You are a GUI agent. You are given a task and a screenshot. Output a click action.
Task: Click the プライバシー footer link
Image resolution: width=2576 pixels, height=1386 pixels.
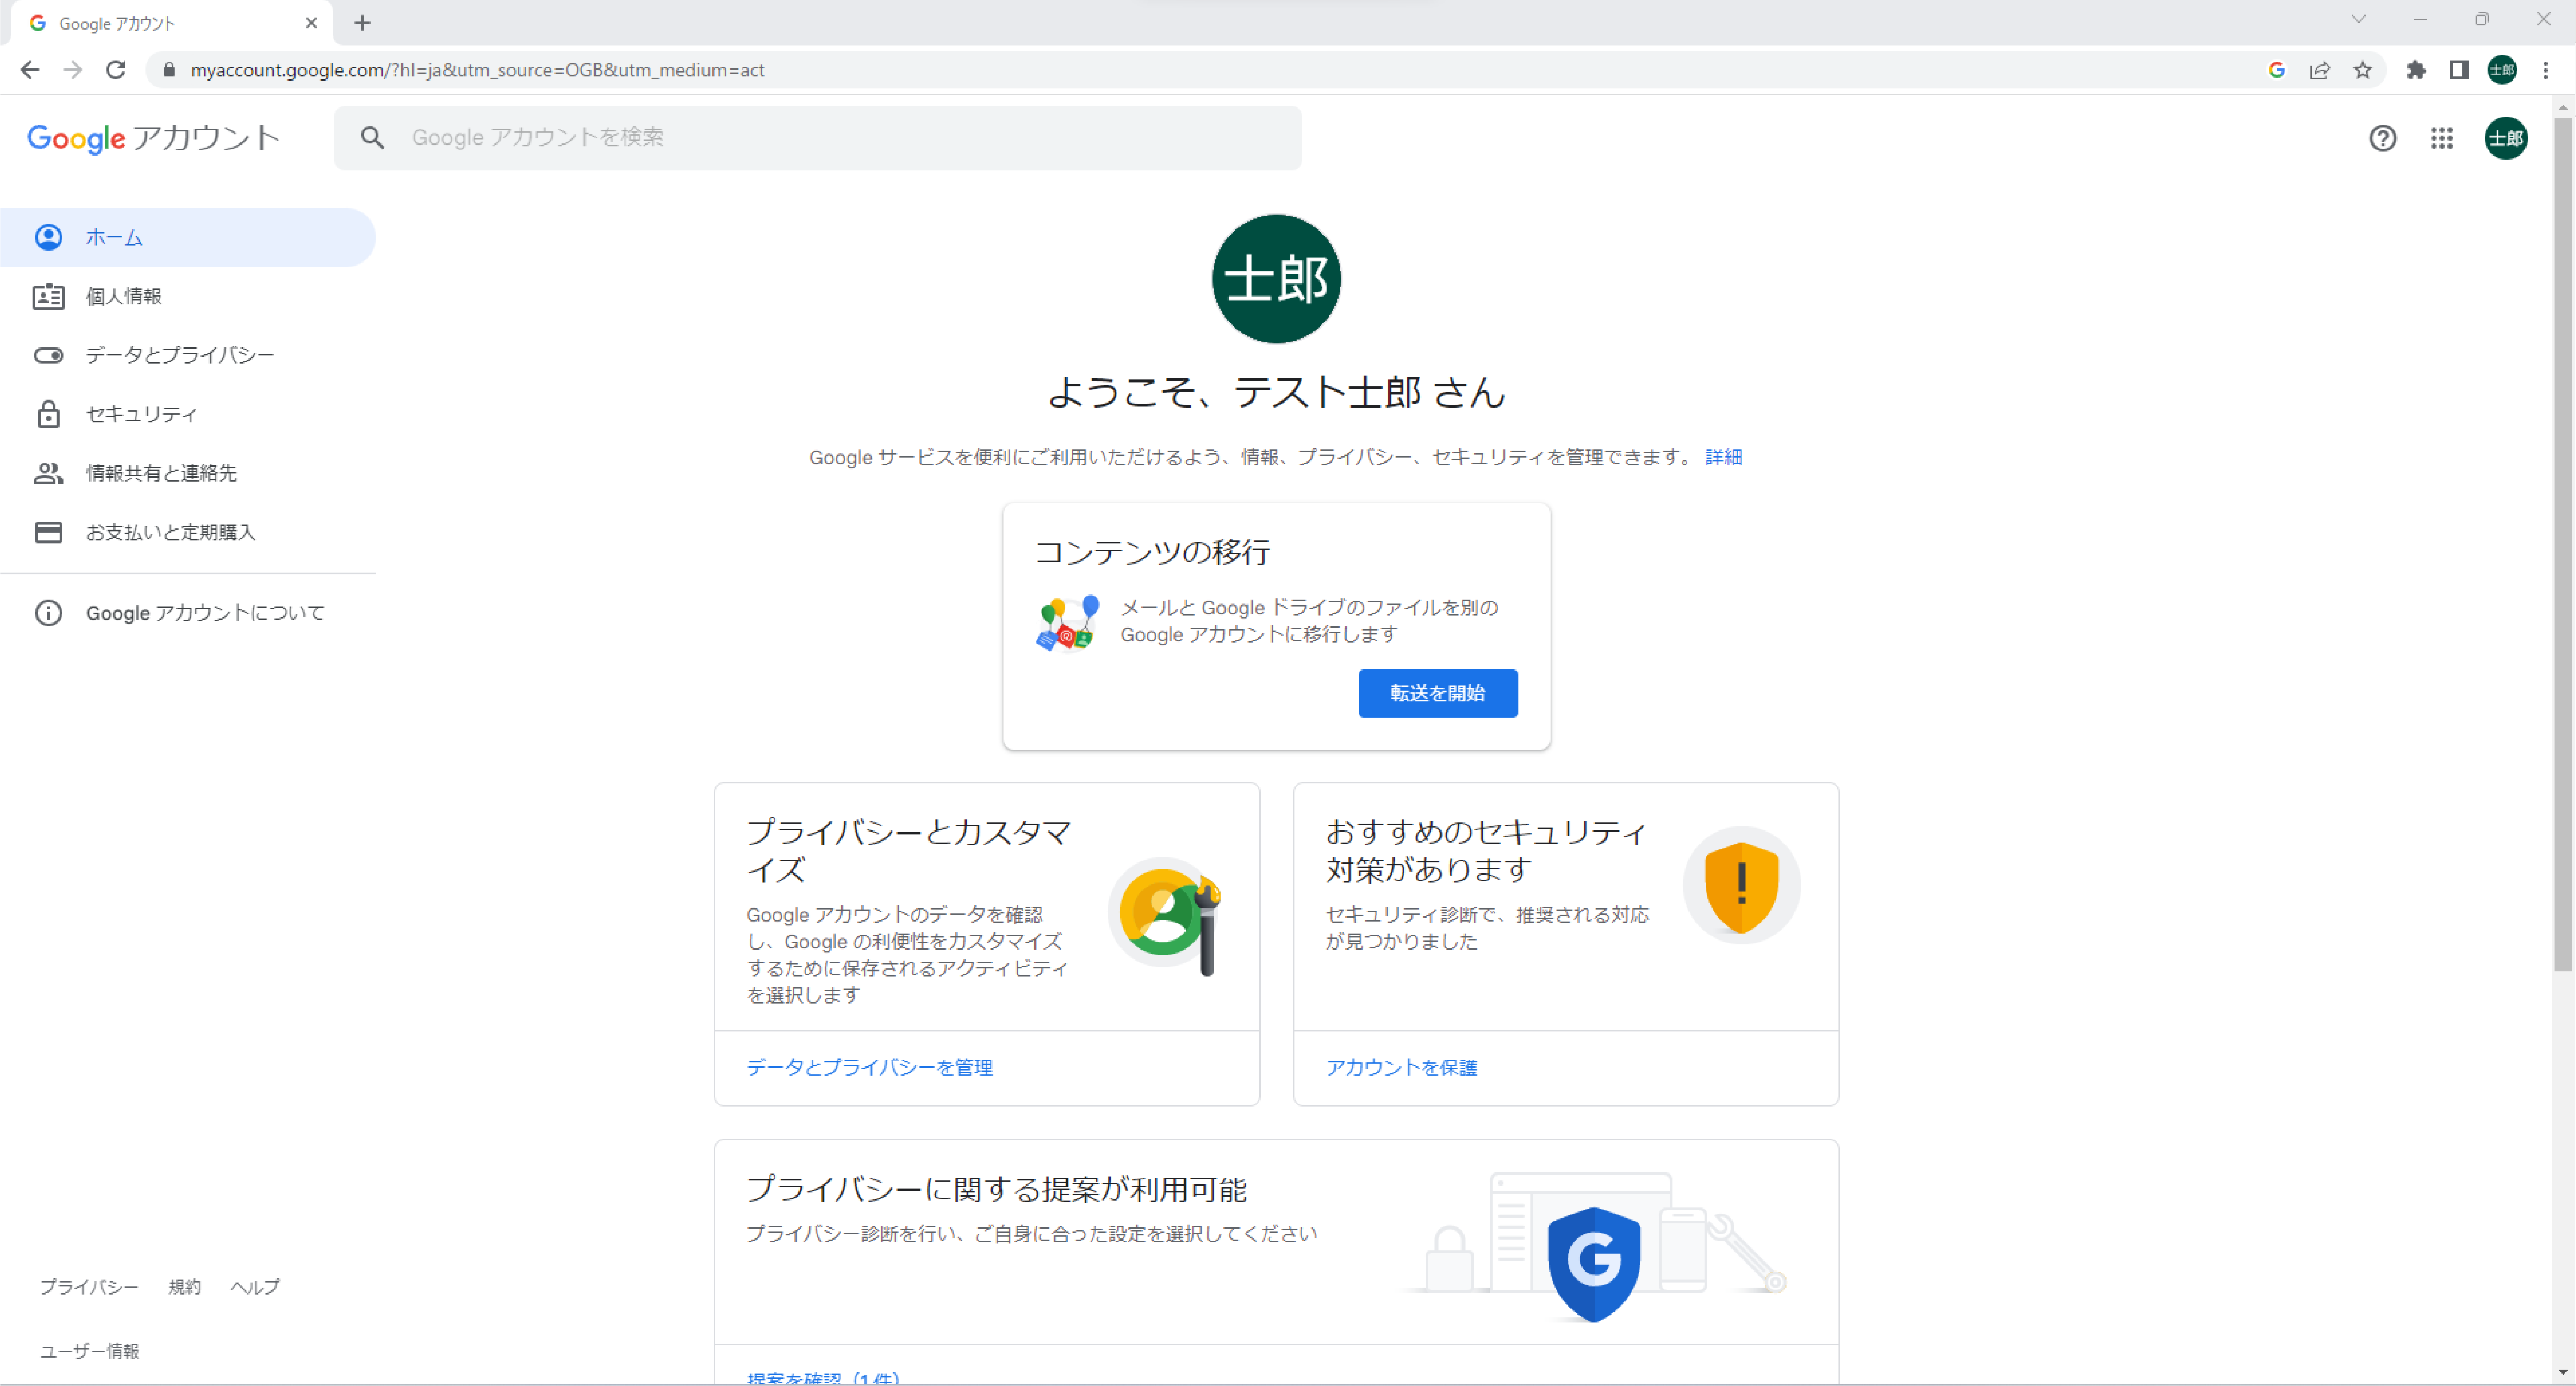click(x=89, y=1287)
